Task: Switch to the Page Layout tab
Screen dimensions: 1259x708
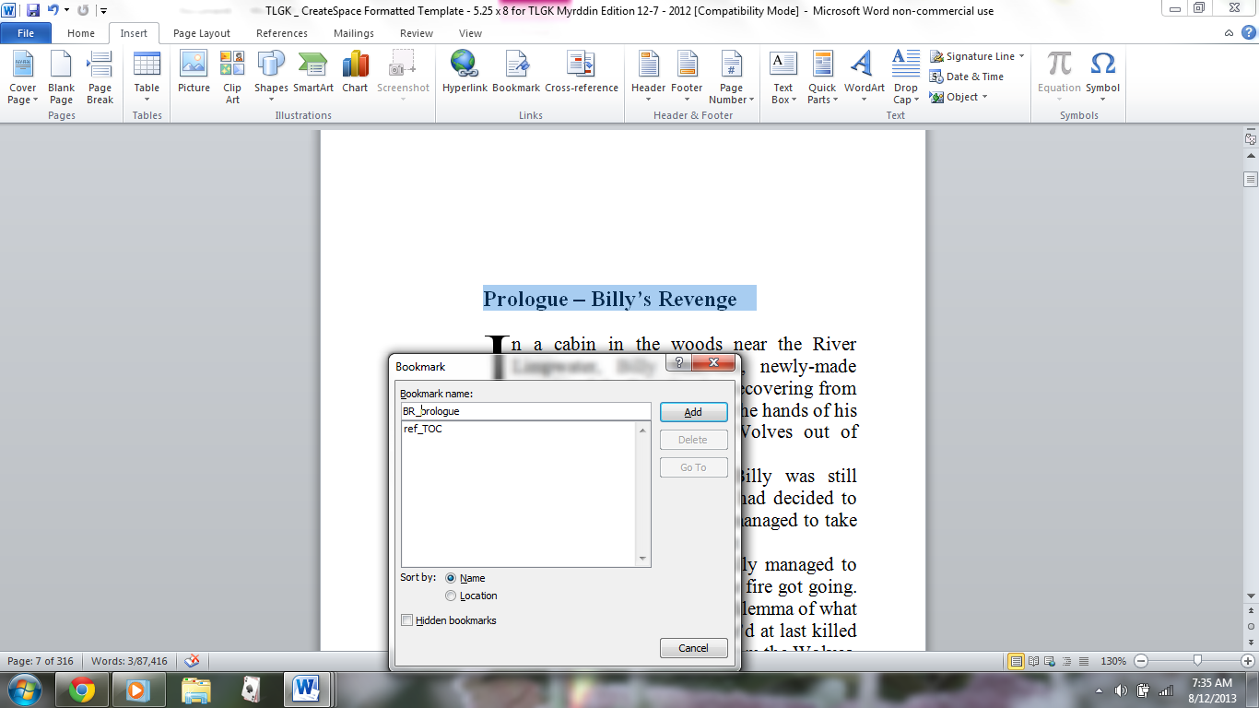Action: click(x=202, y=33)
